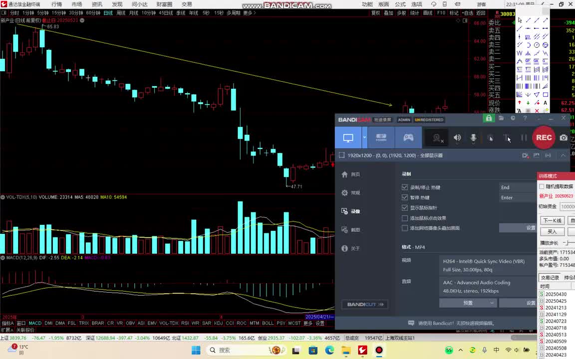Image resolution: width=575 pixels, height=359 pixels.
Task: Open Bandicam scheduled recording clock icon
Action: point(513,118)
